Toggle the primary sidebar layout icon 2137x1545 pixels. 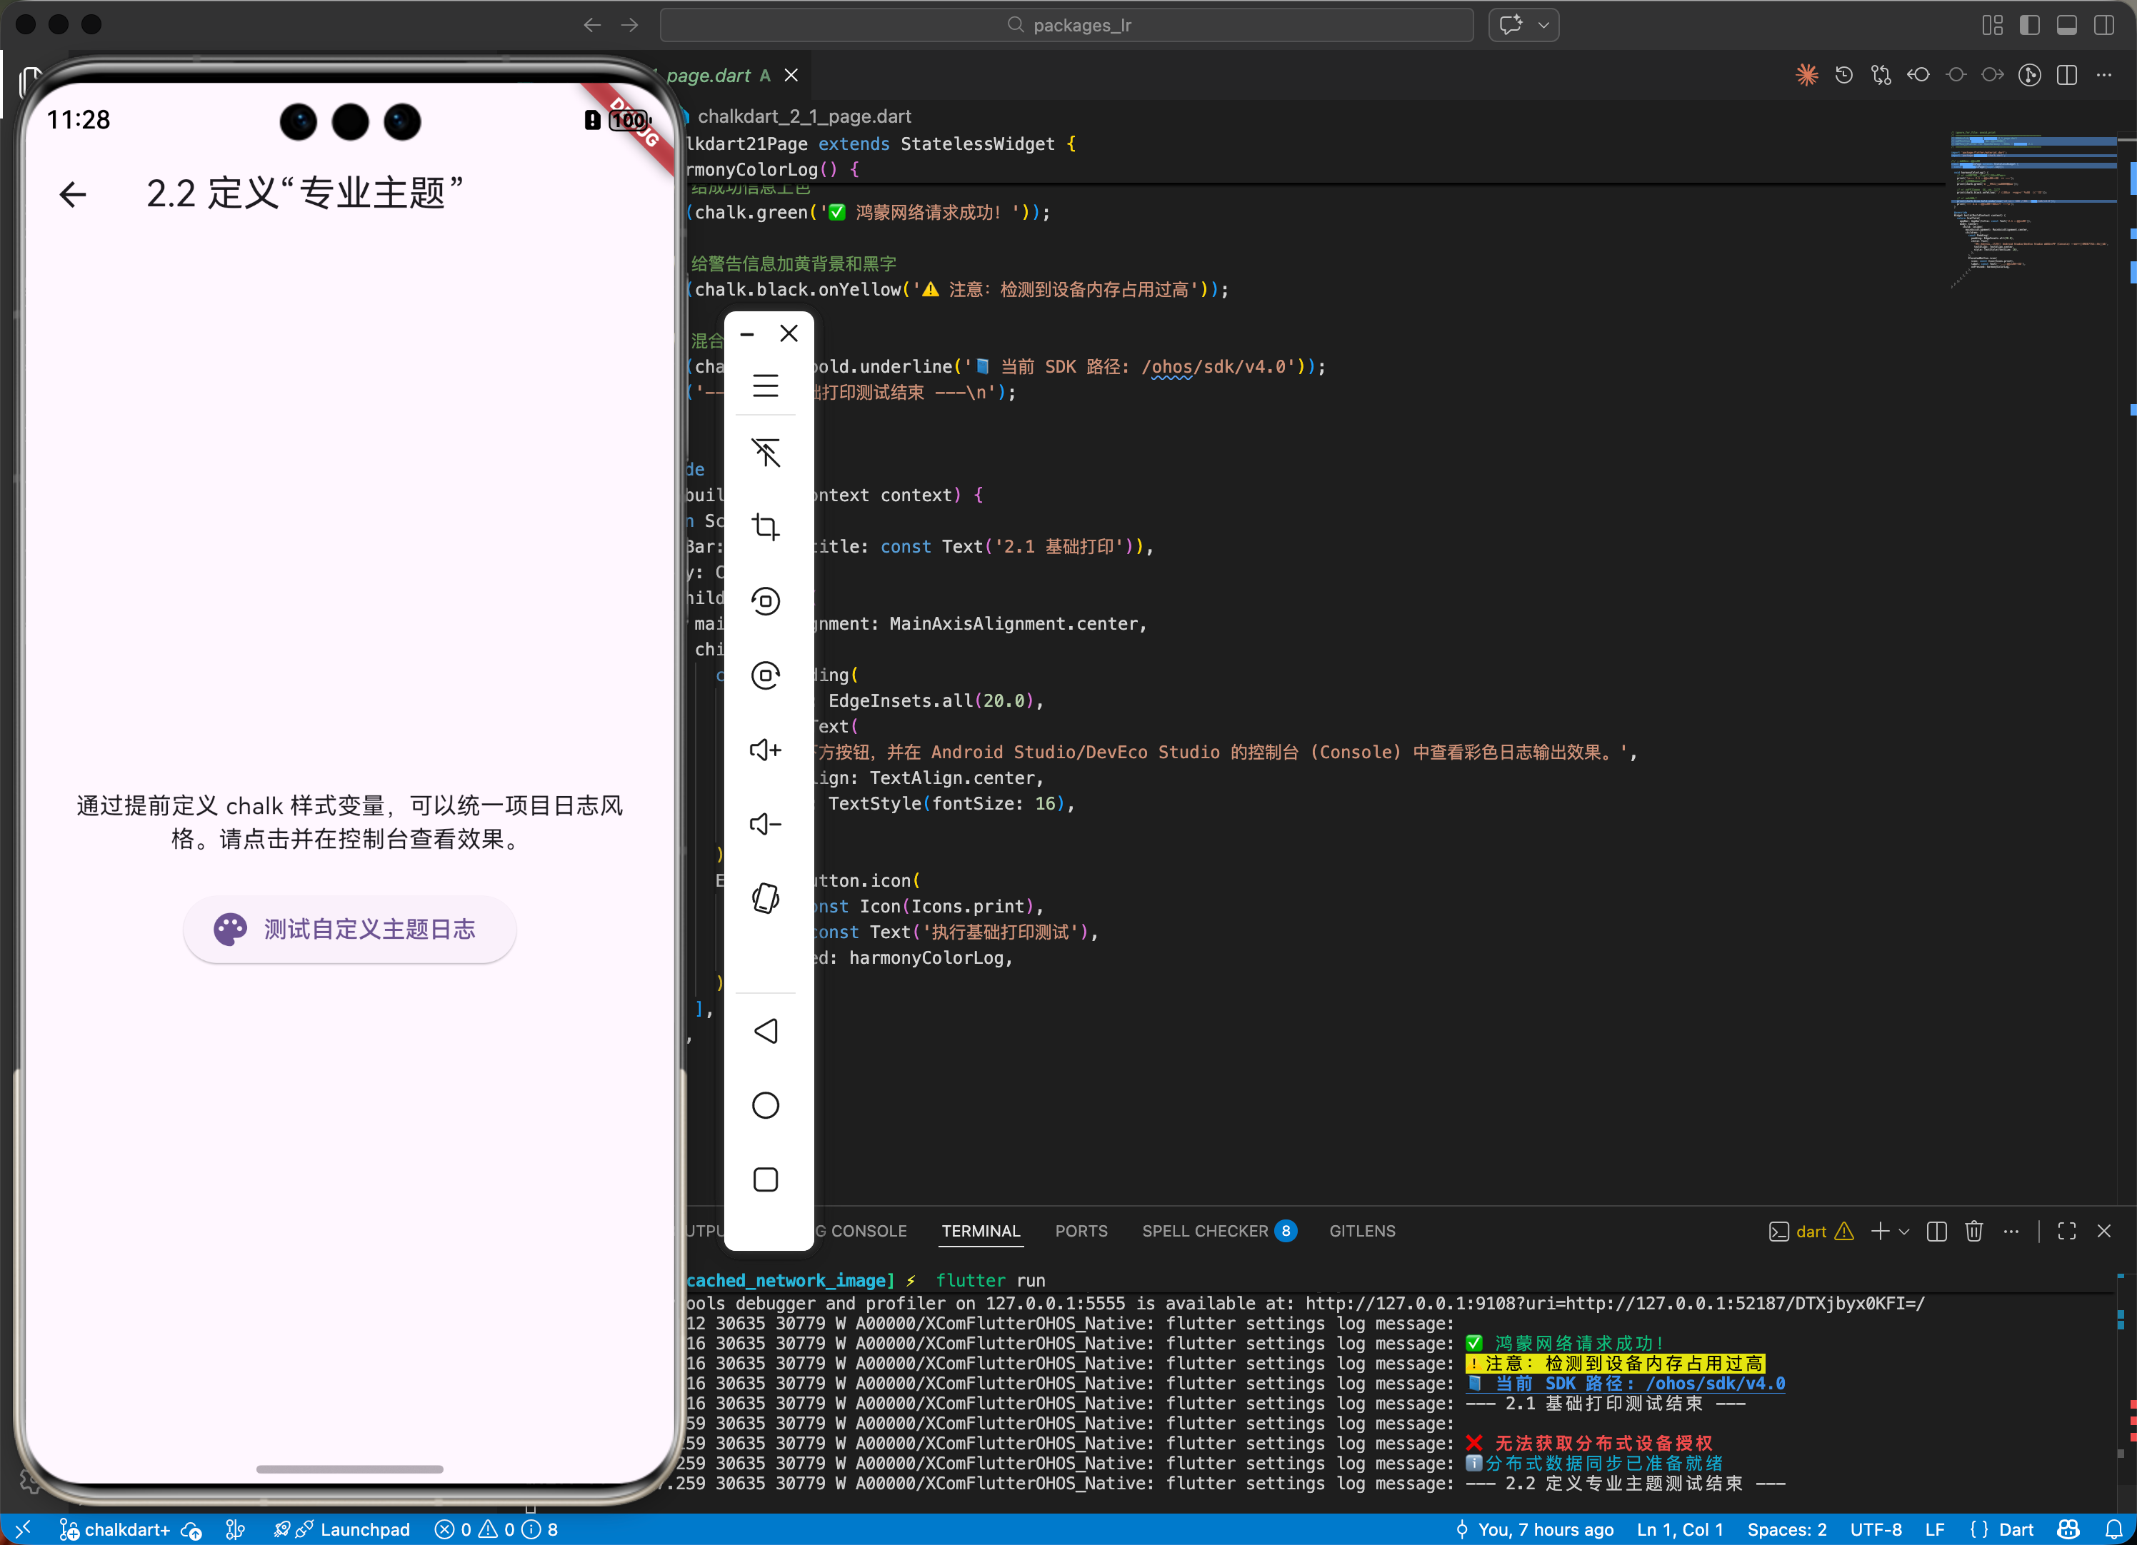tap(2030, 26)
